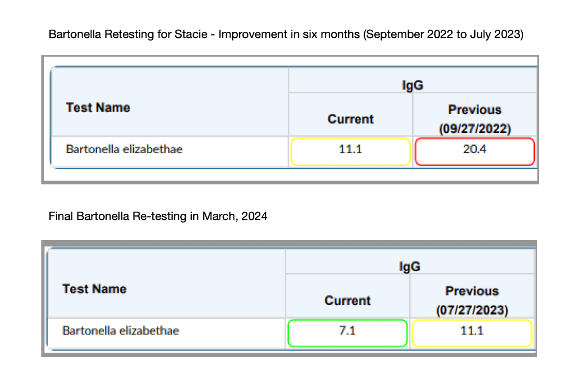Viewport: 574px width, 373px height.
Task: Click the "(September 2022 to July 2023)" date range
Action: [x=443, y=35]
